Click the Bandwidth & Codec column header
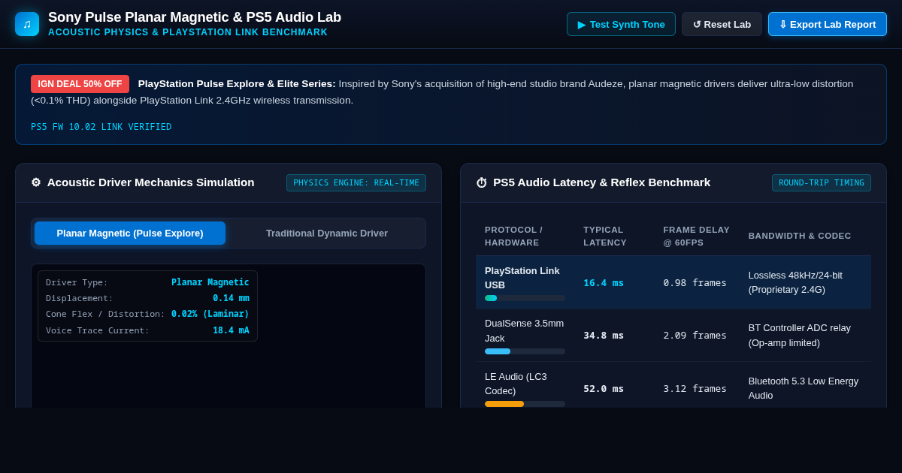 point(800,236)
